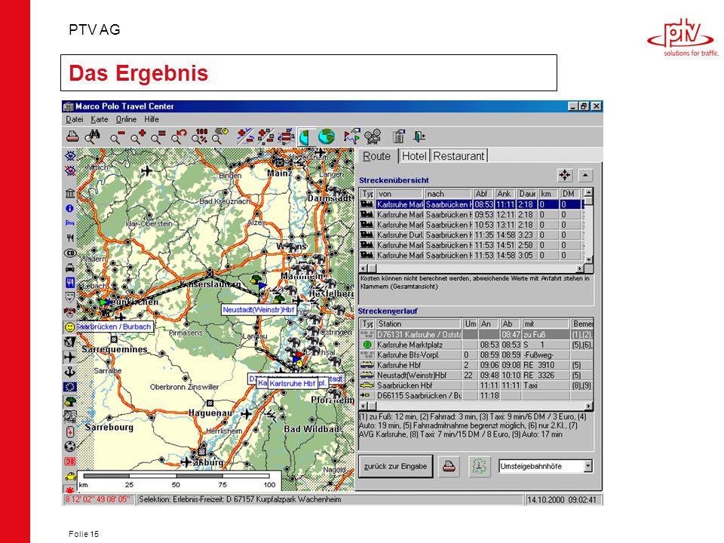Image resolution: width=724 pixels, height=543 pixels.
Task: Click the Dauer column header
Action: point(527,194)
